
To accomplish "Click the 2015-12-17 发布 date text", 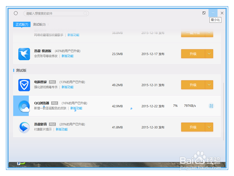I will click(153, 54).
